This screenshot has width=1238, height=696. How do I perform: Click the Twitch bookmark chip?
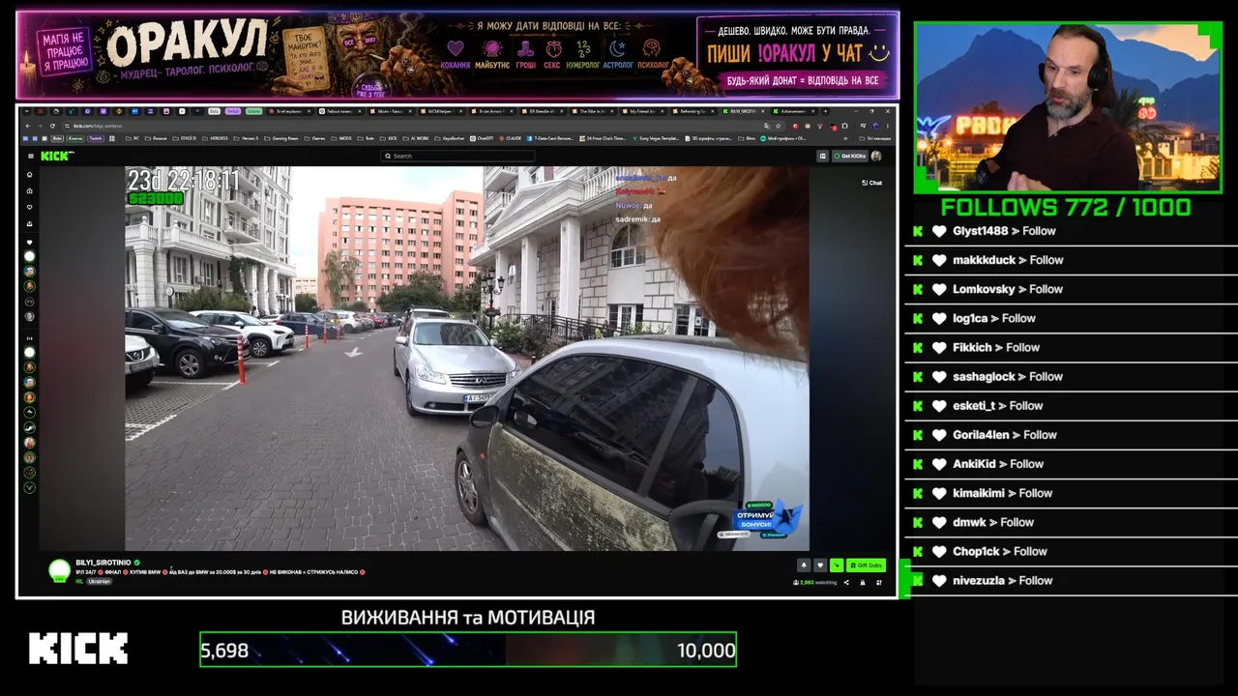[x=96, y=138]
